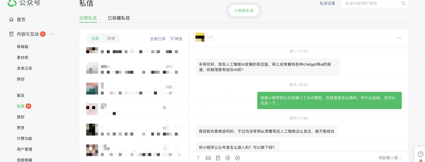Image resolution: width=425 pixels, height=162 pixels.
Task: Click the green sent message bubble
Action: [329, 100]
